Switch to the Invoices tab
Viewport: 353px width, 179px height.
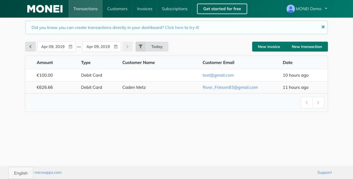[x=145, y=9]
